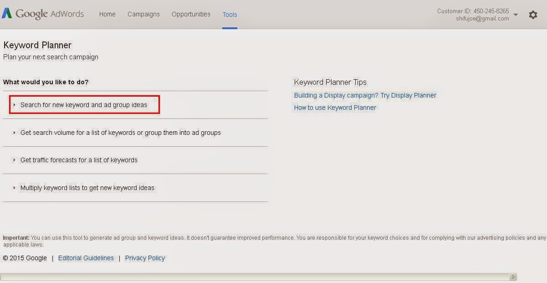Viewport: 547px width, 283px height.
Task: Click the Keyword Planner heading
Action: [x=37, y=45]
